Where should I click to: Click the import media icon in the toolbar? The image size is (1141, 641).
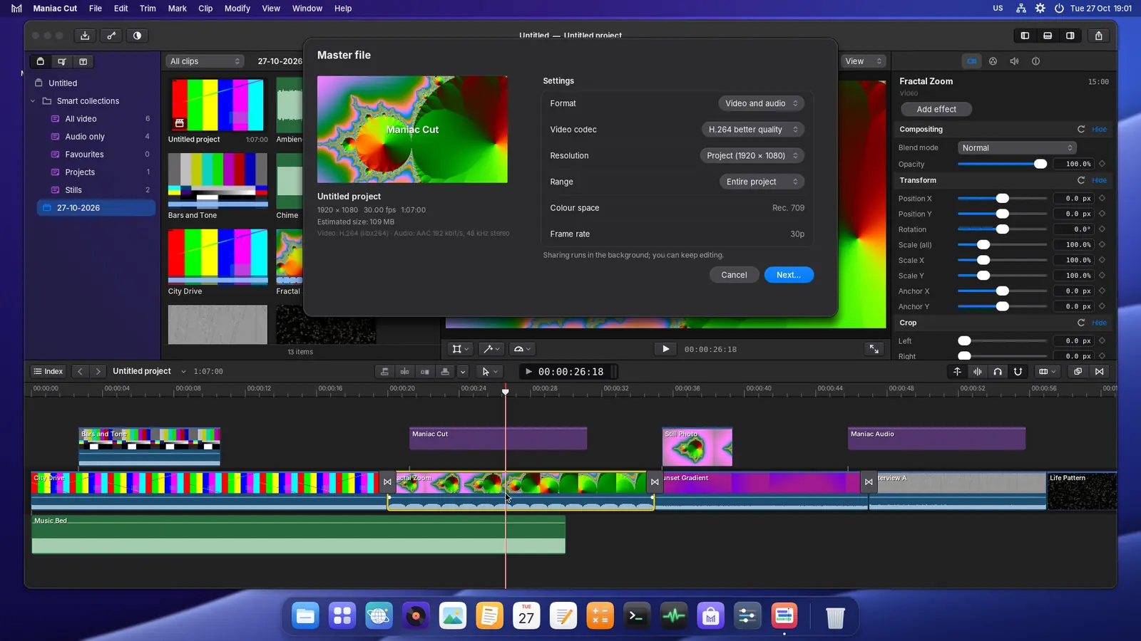[x=85, y=36]
